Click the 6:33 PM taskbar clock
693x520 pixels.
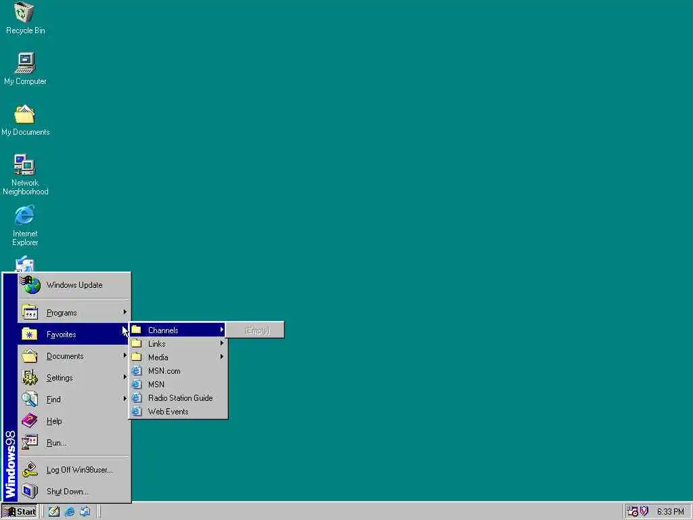point(670,512)
